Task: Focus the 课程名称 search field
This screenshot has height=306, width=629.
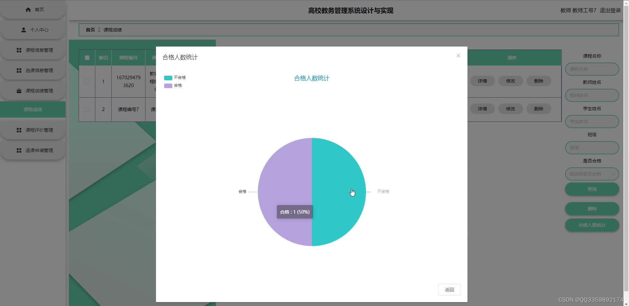Action: pyautogui.click(x=592, y=69)
